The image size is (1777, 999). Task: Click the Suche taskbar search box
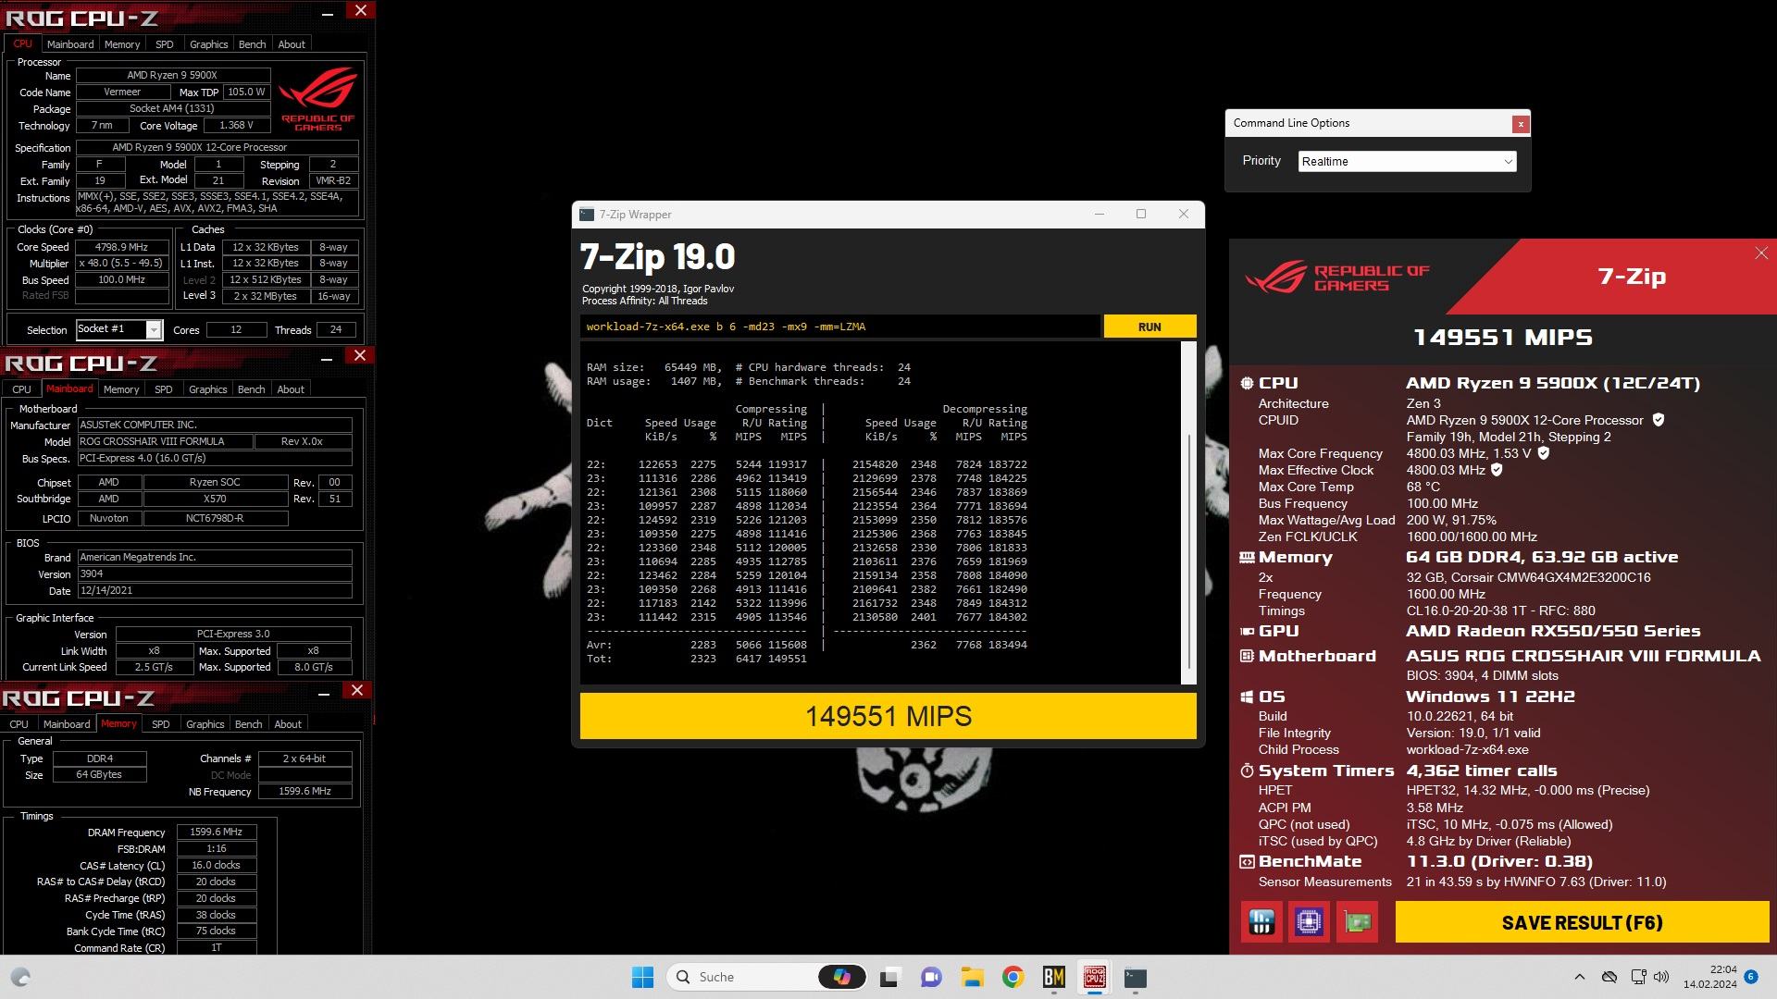click(x=766, y=977)
